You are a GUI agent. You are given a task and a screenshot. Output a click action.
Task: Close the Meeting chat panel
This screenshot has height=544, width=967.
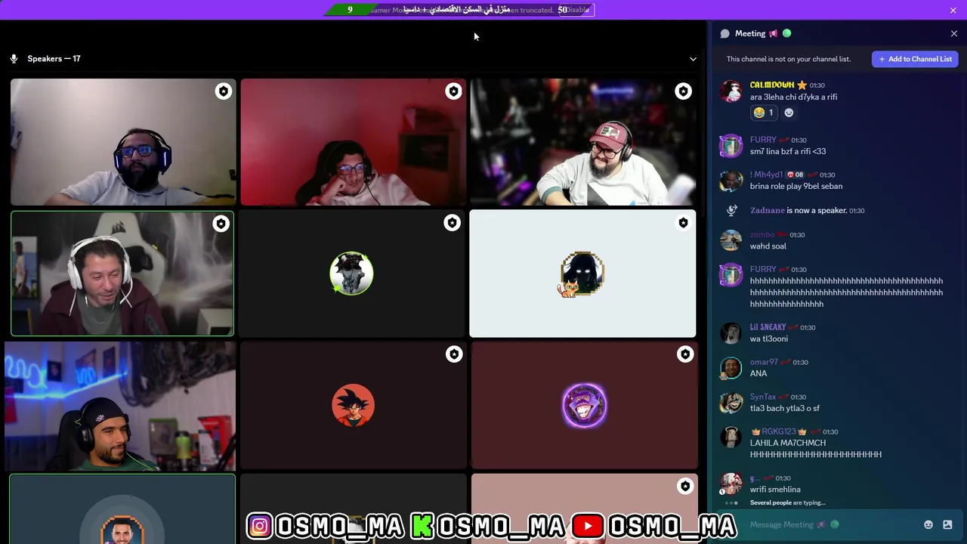pyautogui.click(x=953, y=33)
